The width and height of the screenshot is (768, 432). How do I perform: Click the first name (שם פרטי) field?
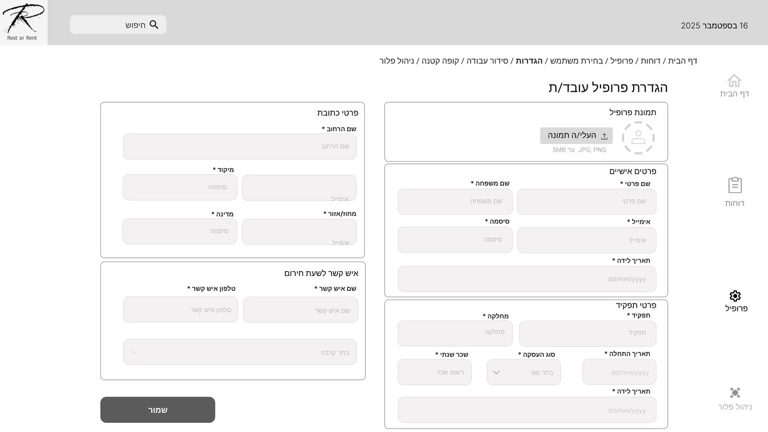tap(586, 202)
